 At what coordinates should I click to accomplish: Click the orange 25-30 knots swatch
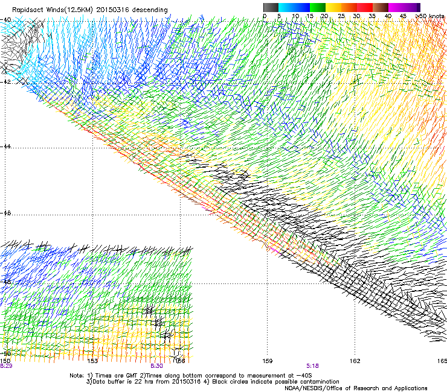pyautogui.click(x=349, y=7)
